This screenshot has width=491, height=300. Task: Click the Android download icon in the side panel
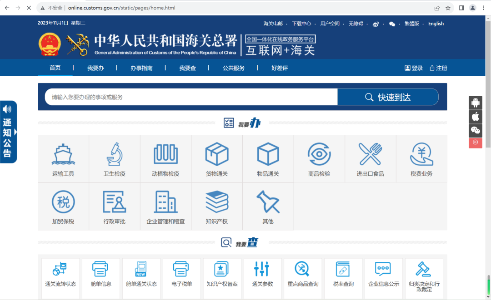[476, 103]
